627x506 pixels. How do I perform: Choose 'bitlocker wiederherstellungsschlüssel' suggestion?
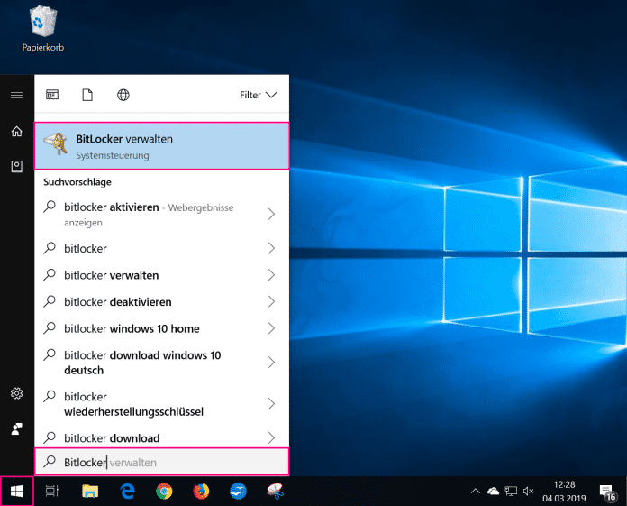pyautogui.click(x=133, y=404)
